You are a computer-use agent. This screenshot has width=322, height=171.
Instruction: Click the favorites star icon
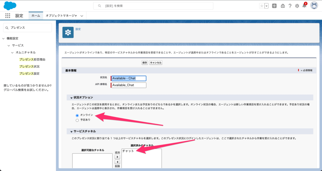coord(262,6)
